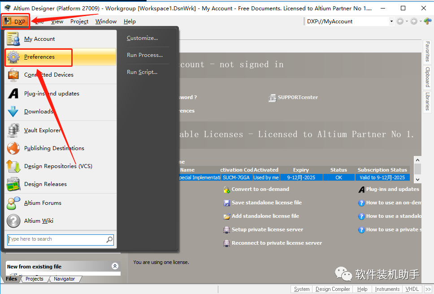Click the Altium Wiki question mark icon

[13, 221]
